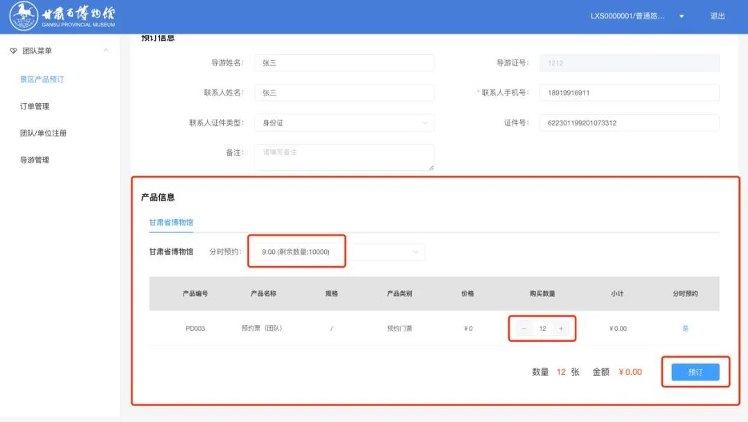Click the 购买数量 column header
This screenshot has height=422, width=748.
542,293
